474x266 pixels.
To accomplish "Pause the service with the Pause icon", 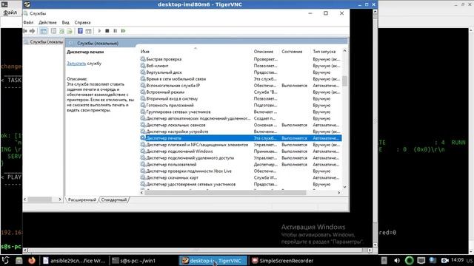I will click(116, 31).
